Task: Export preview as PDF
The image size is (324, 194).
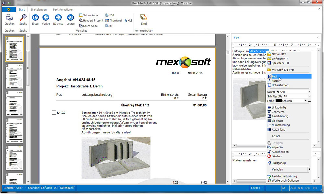Action: 110,15
